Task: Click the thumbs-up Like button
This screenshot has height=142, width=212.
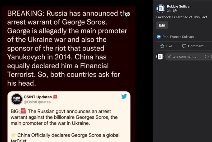Action: point(166,46)
